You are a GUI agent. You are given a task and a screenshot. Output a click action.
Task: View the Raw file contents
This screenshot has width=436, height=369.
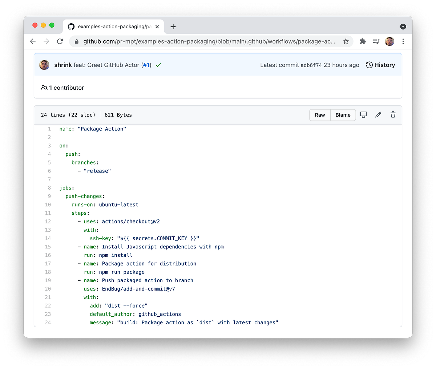(320, 115)
